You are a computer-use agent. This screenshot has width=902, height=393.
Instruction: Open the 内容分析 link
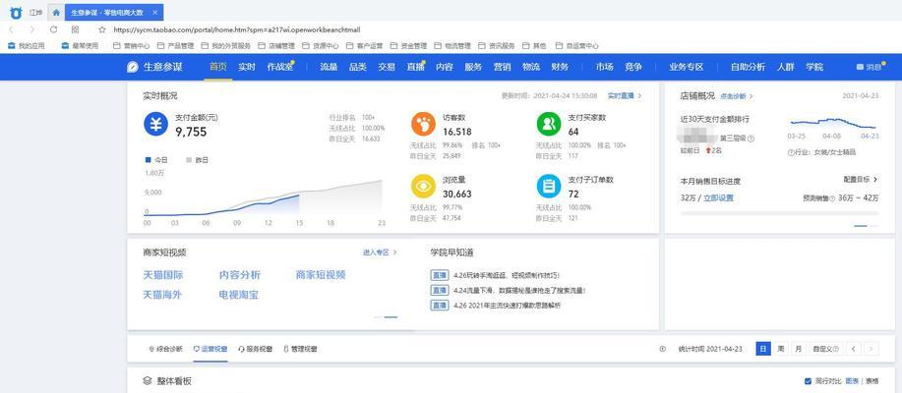click(x=240, y=275)
